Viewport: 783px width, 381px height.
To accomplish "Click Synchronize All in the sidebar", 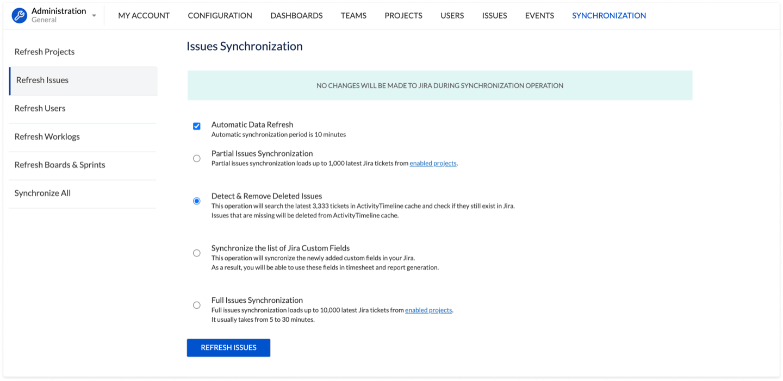I will (x=42, y=193).
